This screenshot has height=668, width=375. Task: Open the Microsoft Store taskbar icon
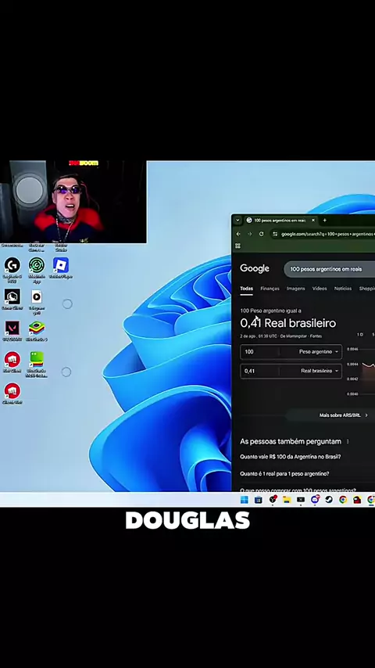259,500
